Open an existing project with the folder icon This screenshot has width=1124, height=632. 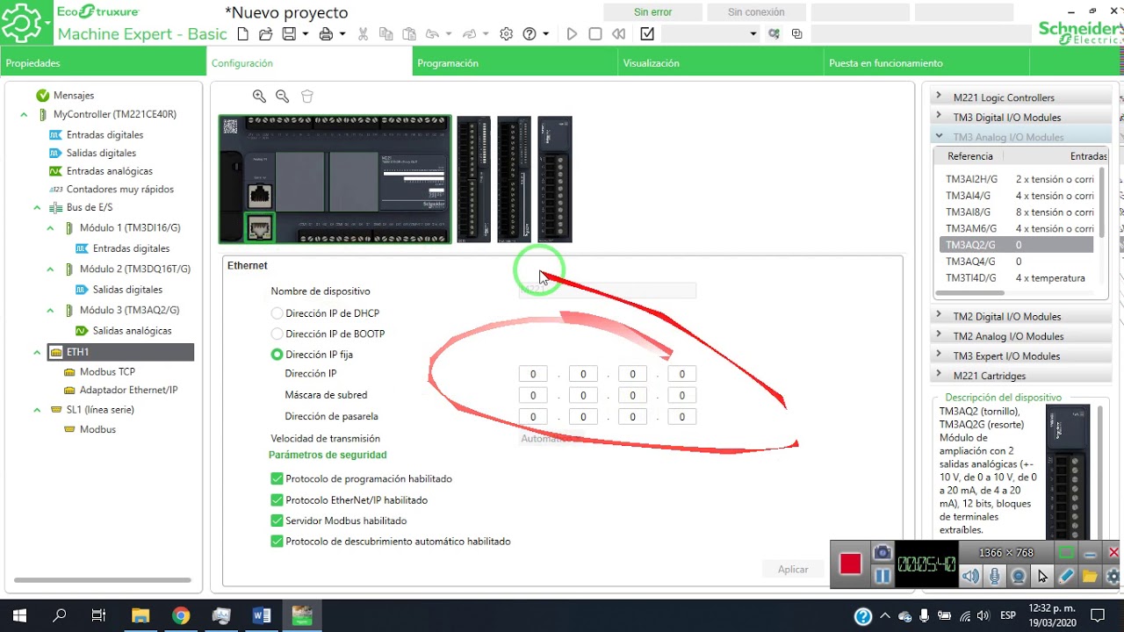pos(265,34)
